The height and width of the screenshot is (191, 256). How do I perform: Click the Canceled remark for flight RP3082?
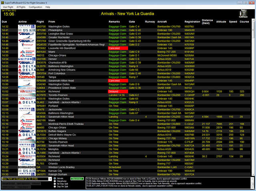click(118, 48)
